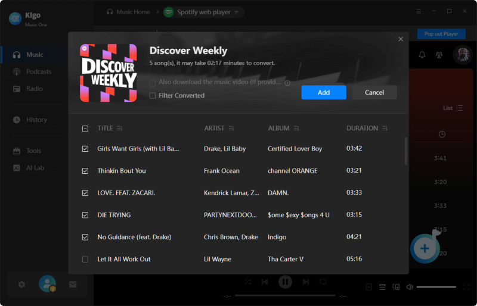Click the Podcasts microphone icon in sidebar

[x=17, y=71]
